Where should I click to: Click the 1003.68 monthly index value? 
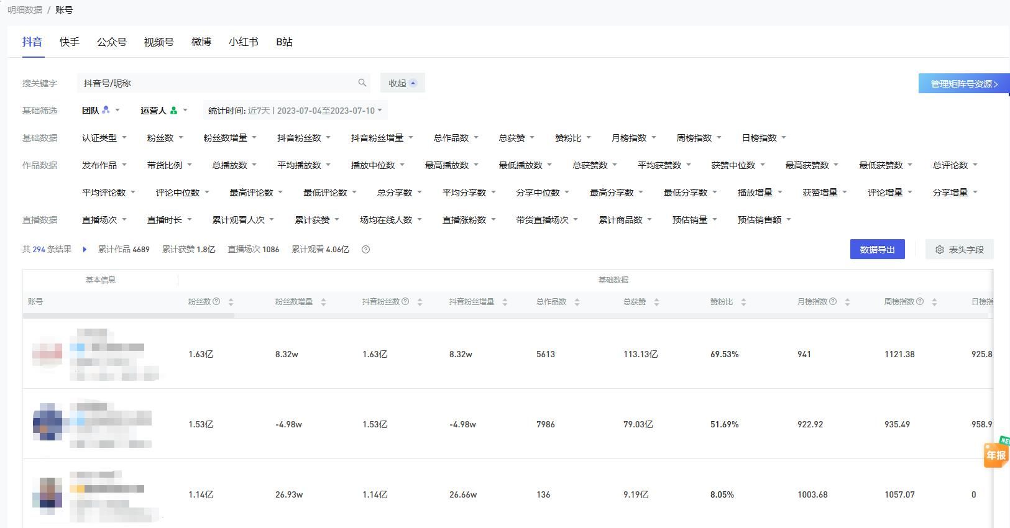tap(812, 494)
